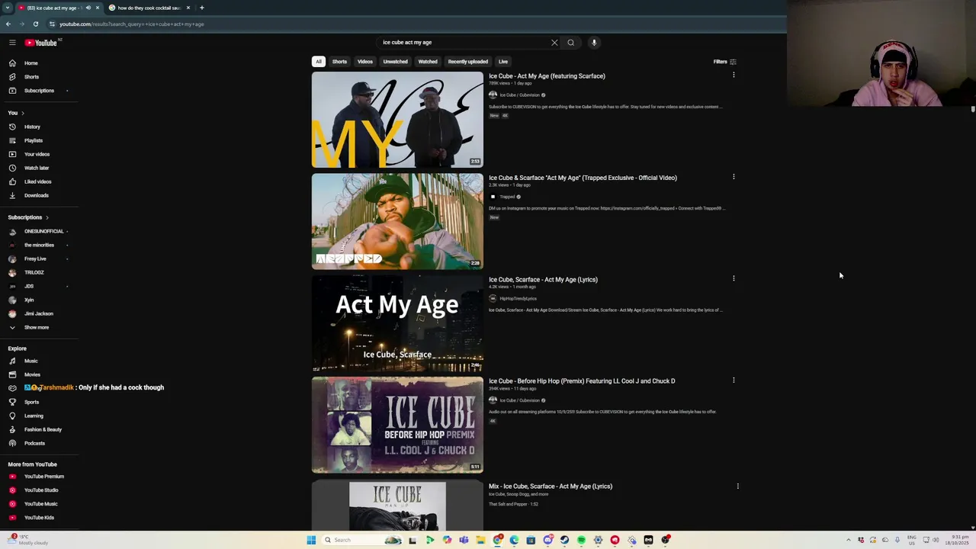Open the Filters menu
The image size is (976, 549).
coord(724,62)
